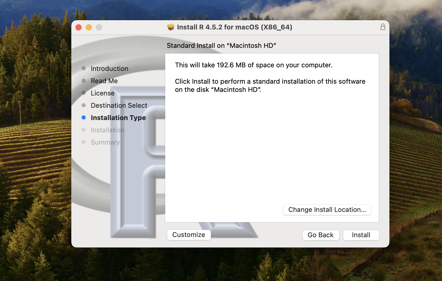
Task: Click the padlock icon in title bar
Action: [x=383, y=27]
